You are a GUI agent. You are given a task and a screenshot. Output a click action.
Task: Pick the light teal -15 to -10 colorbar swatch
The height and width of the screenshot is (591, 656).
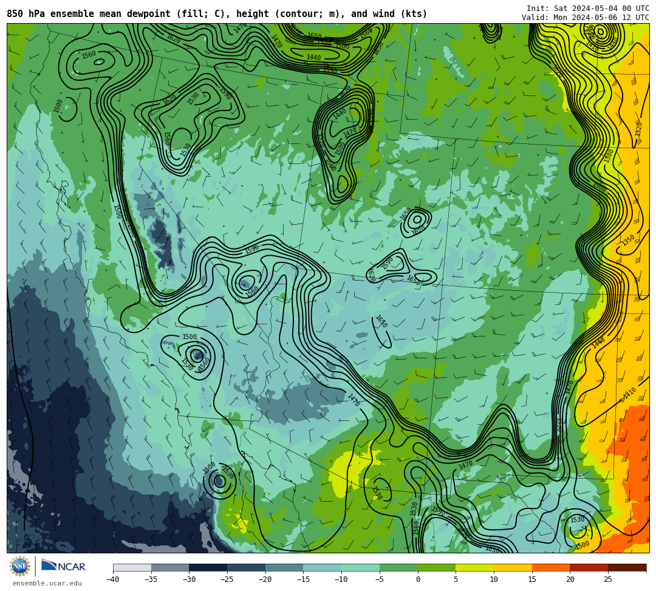323,567
